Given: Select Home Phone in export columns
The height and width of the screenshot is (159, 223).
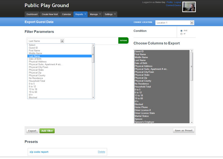Looking at the screenshot, I should [x=162, y=107].
